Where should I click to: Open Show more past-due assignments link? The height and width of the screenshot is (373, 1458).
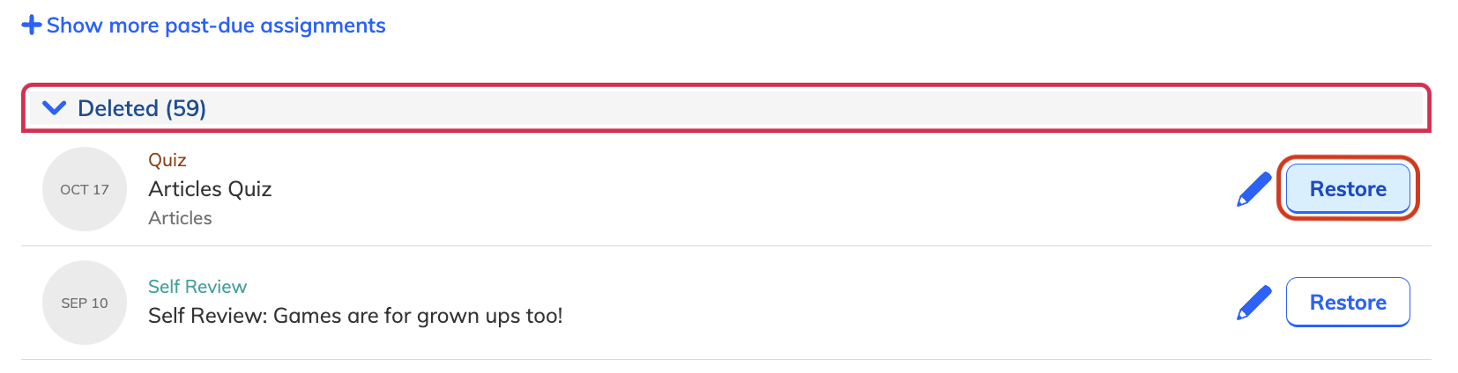pos(204,26)
